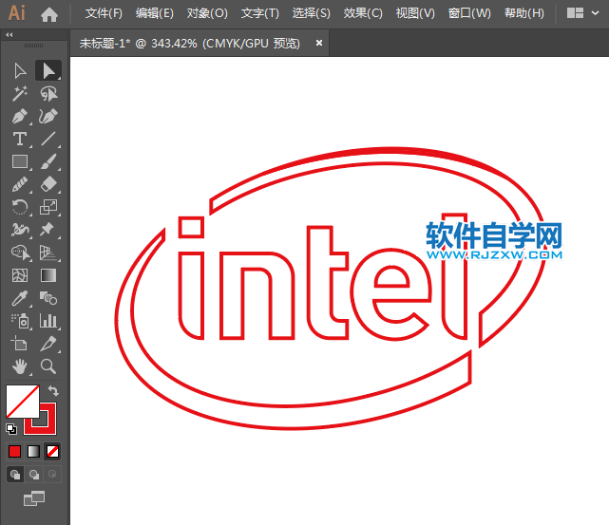Swap fill and stroke colors

pyautogui.click(x=54, y=391)
